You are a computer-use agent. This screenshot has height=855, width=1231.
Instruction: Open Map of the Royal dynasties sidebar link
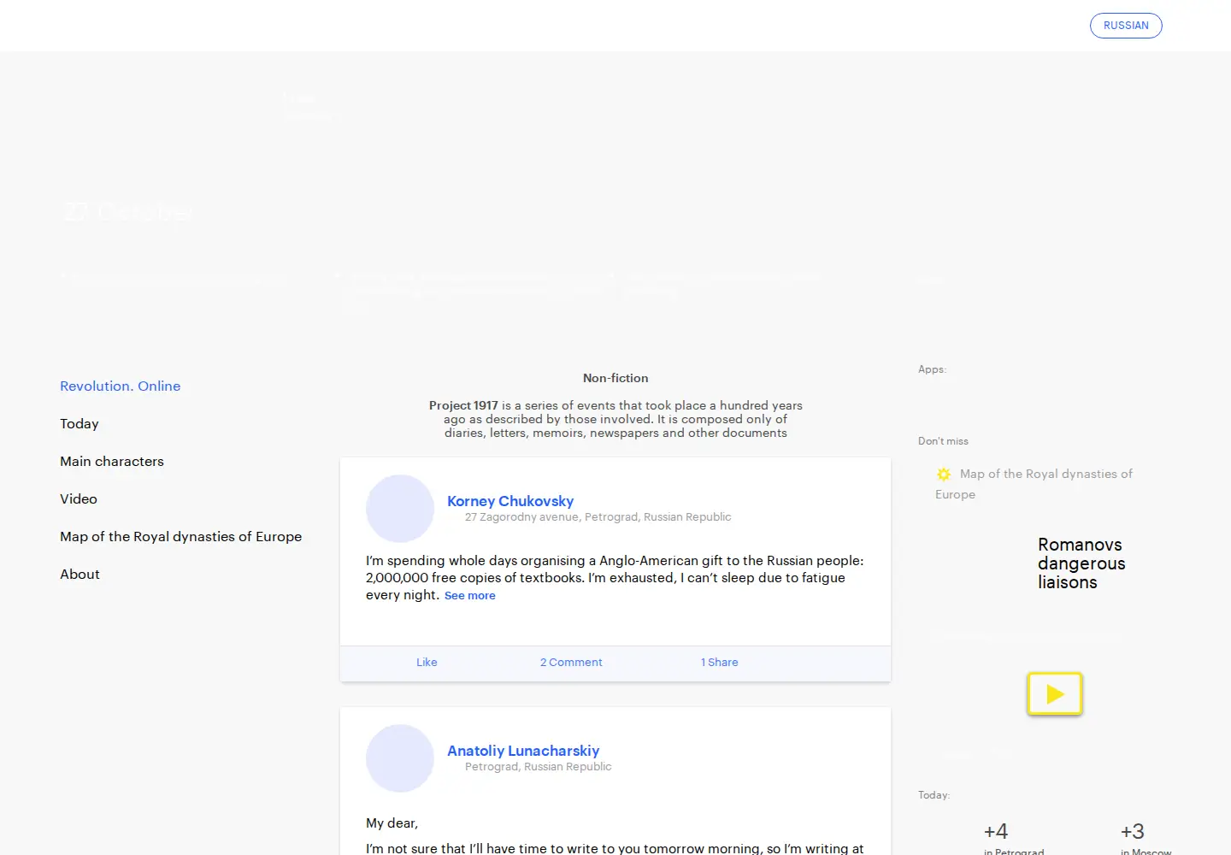pos(181,537)
